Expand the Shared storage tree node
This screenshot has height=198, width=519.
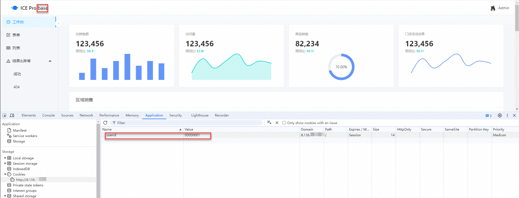tap(5, 196)
